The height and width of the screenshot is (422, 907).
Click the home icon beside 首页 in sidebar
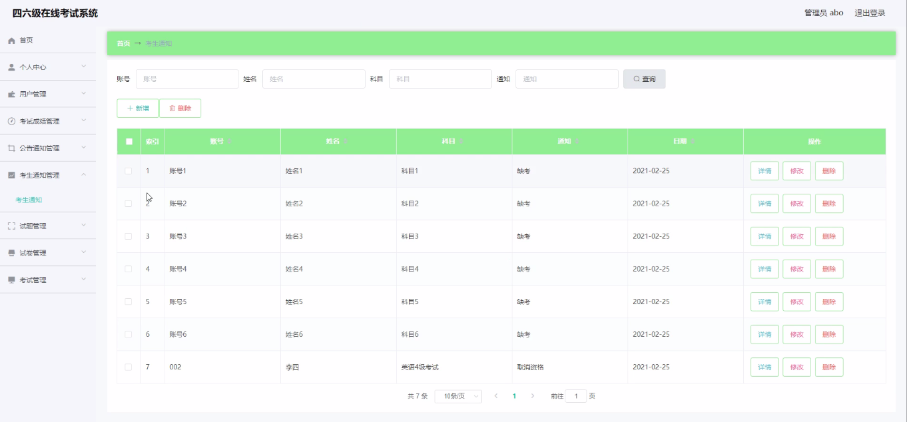pyautogui.click(x=11, y=41)
